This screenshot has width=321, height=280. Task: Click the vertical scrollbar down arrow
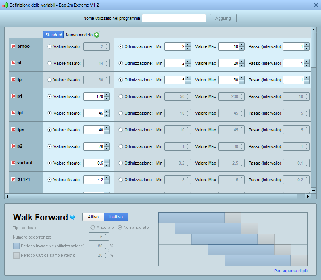[x=314, y=191]
